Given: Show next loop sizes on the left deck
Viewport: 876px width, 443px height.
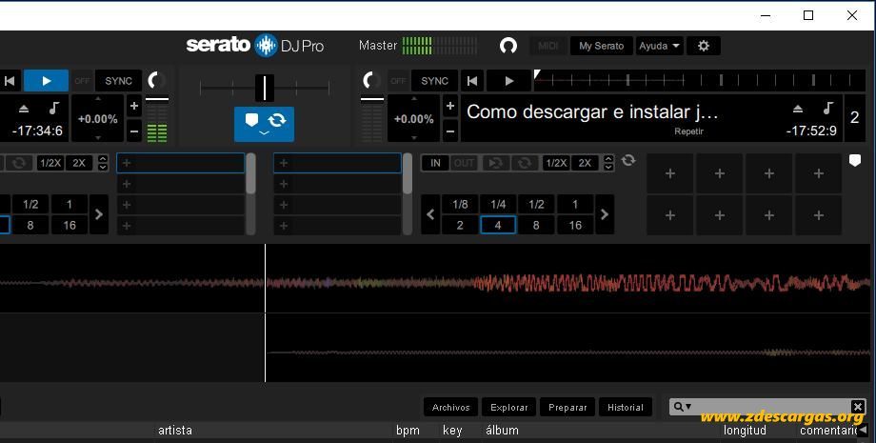Looking at the screenshot, I should point(99,214).
